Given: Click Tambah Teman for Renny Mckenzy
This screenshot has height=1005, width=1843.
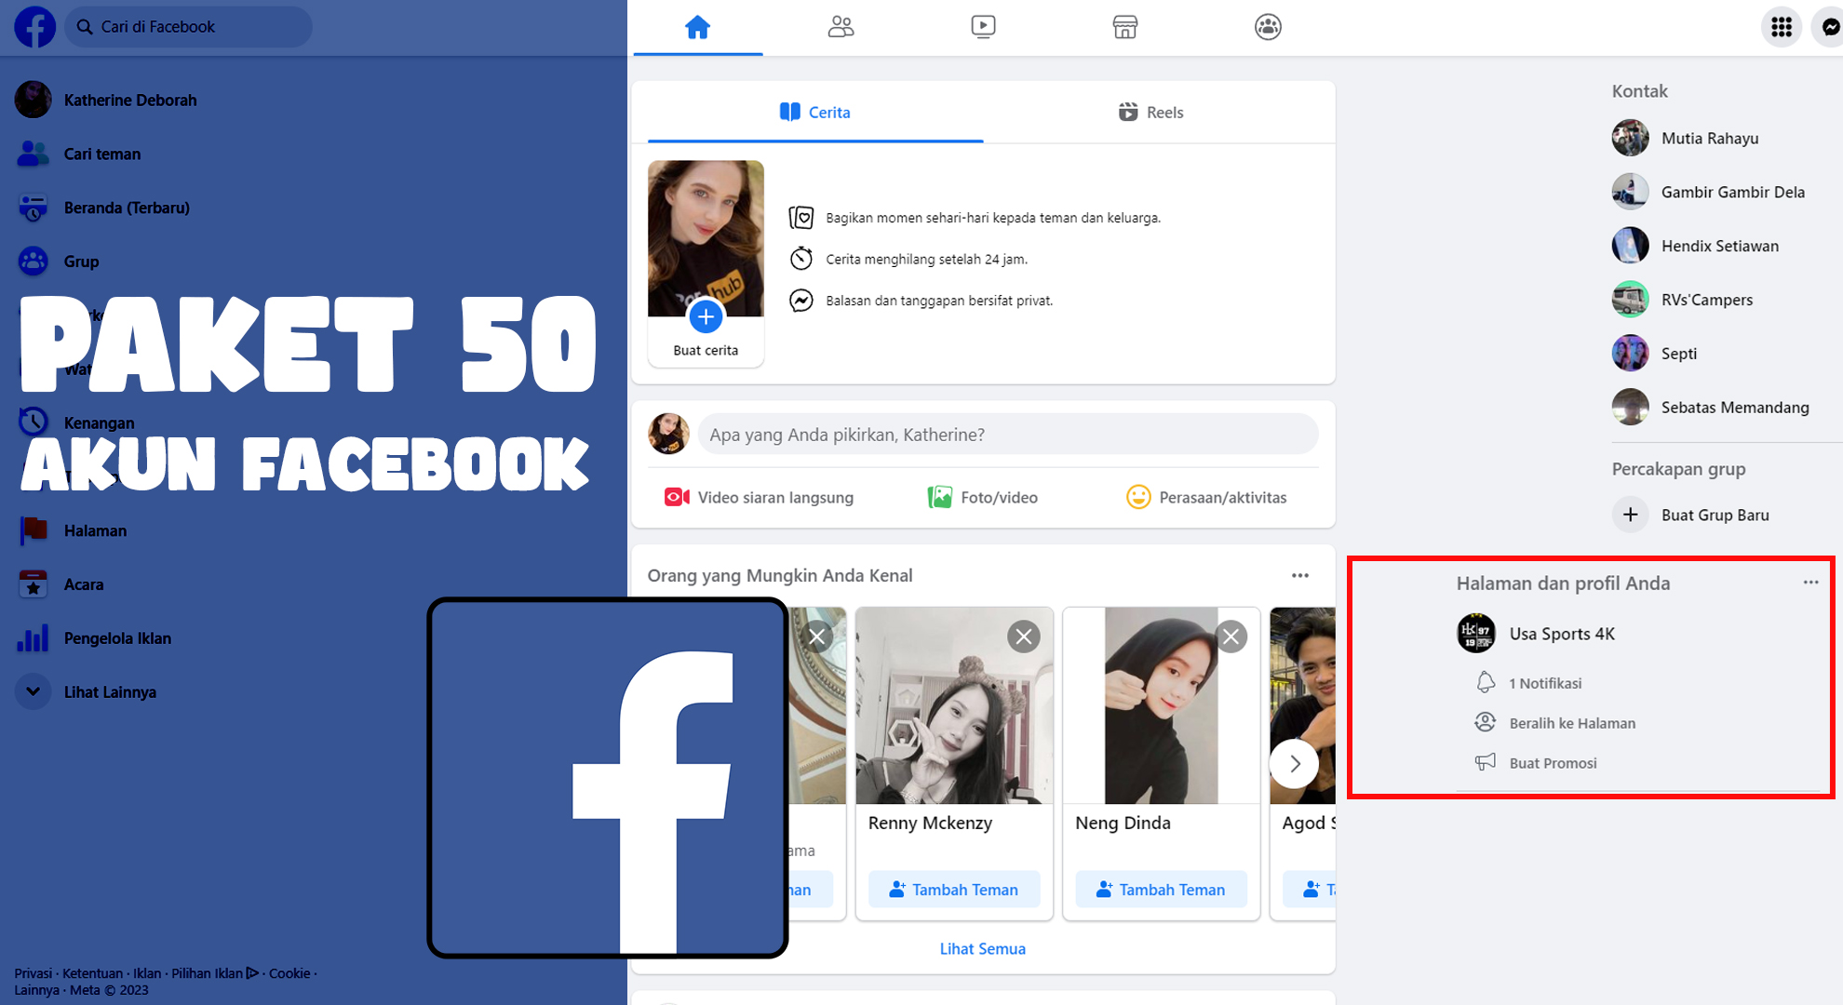Looking at the screenshot, I should click(x=954, y=890).
